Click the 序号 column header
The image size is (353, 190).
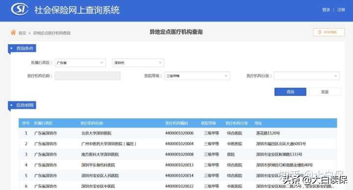(25, 123)
